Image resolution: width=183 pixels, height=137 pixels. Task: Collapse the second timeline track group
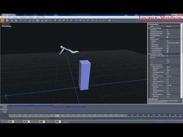click(x=1, y=109)
